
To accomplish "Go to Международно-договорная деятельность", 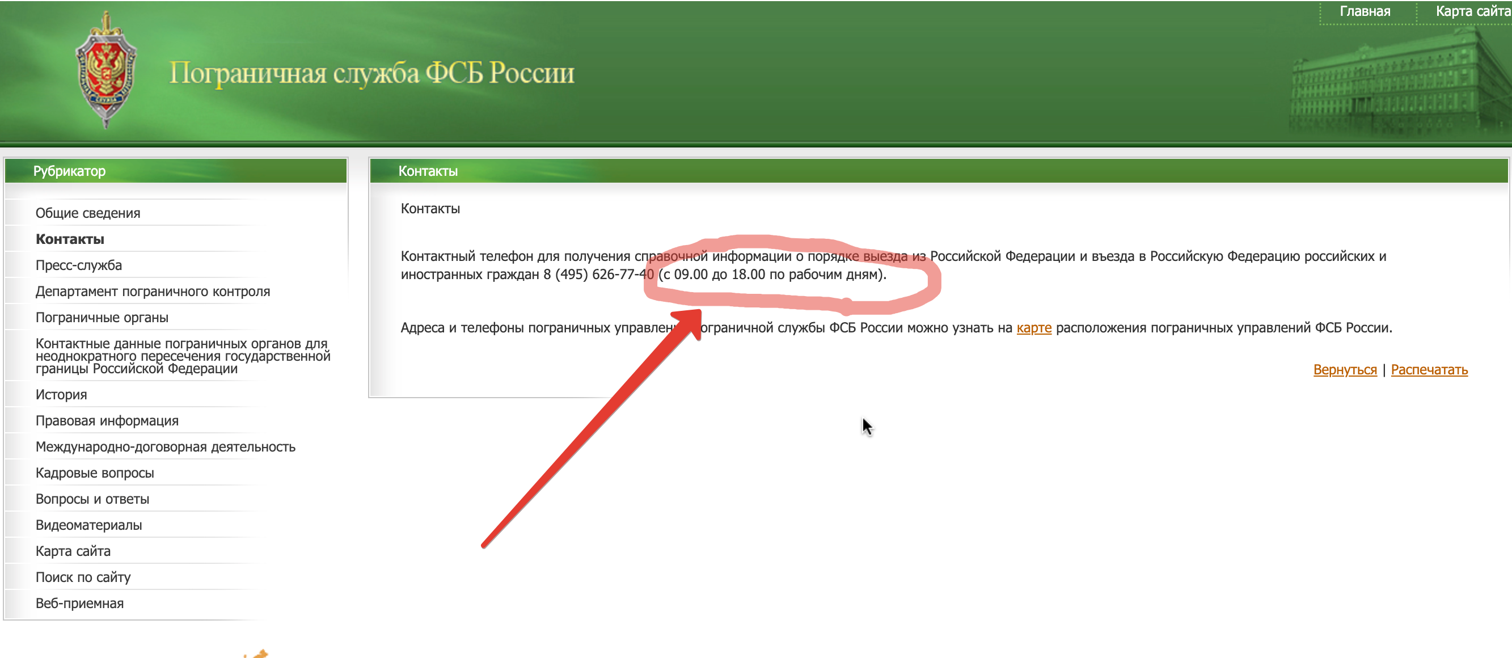I will (x=166, y=446).
